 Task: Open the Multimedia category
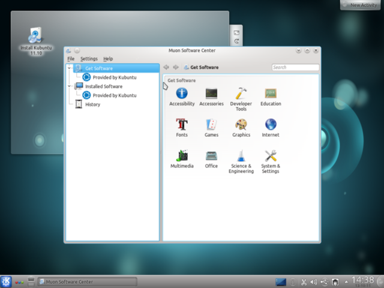click(x=182, y=159)
